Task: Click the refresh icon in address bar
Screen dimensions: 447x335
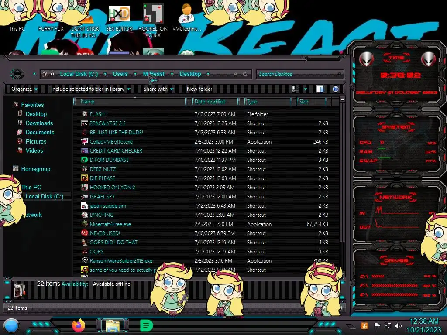Action: 245,74
